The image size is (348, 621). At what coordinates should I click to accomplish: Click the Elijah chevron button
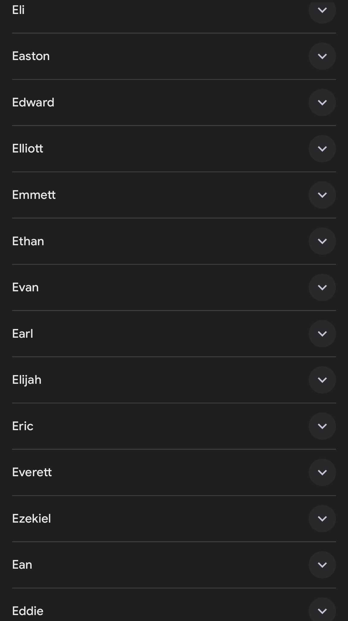322,380
